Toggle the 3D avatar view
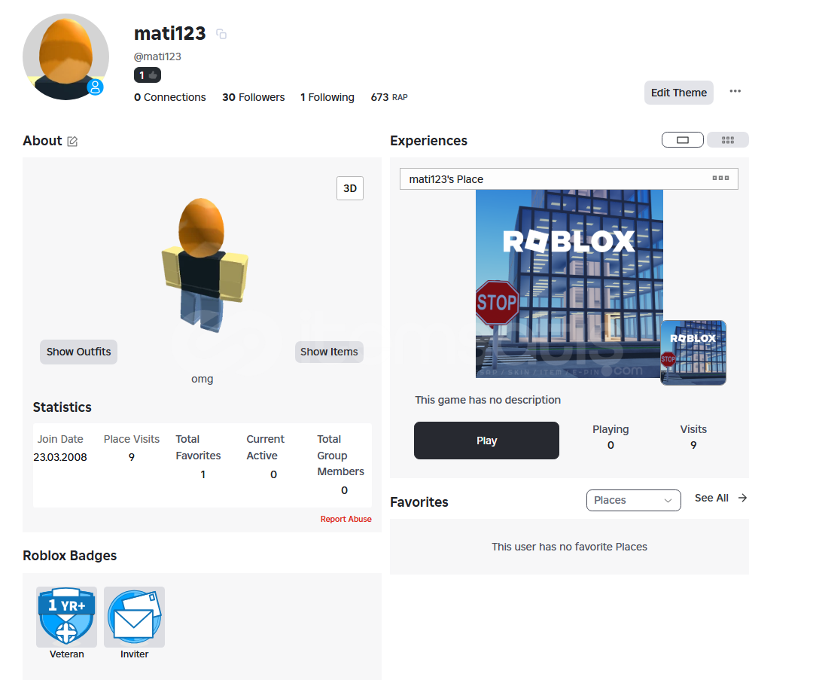 350,188
